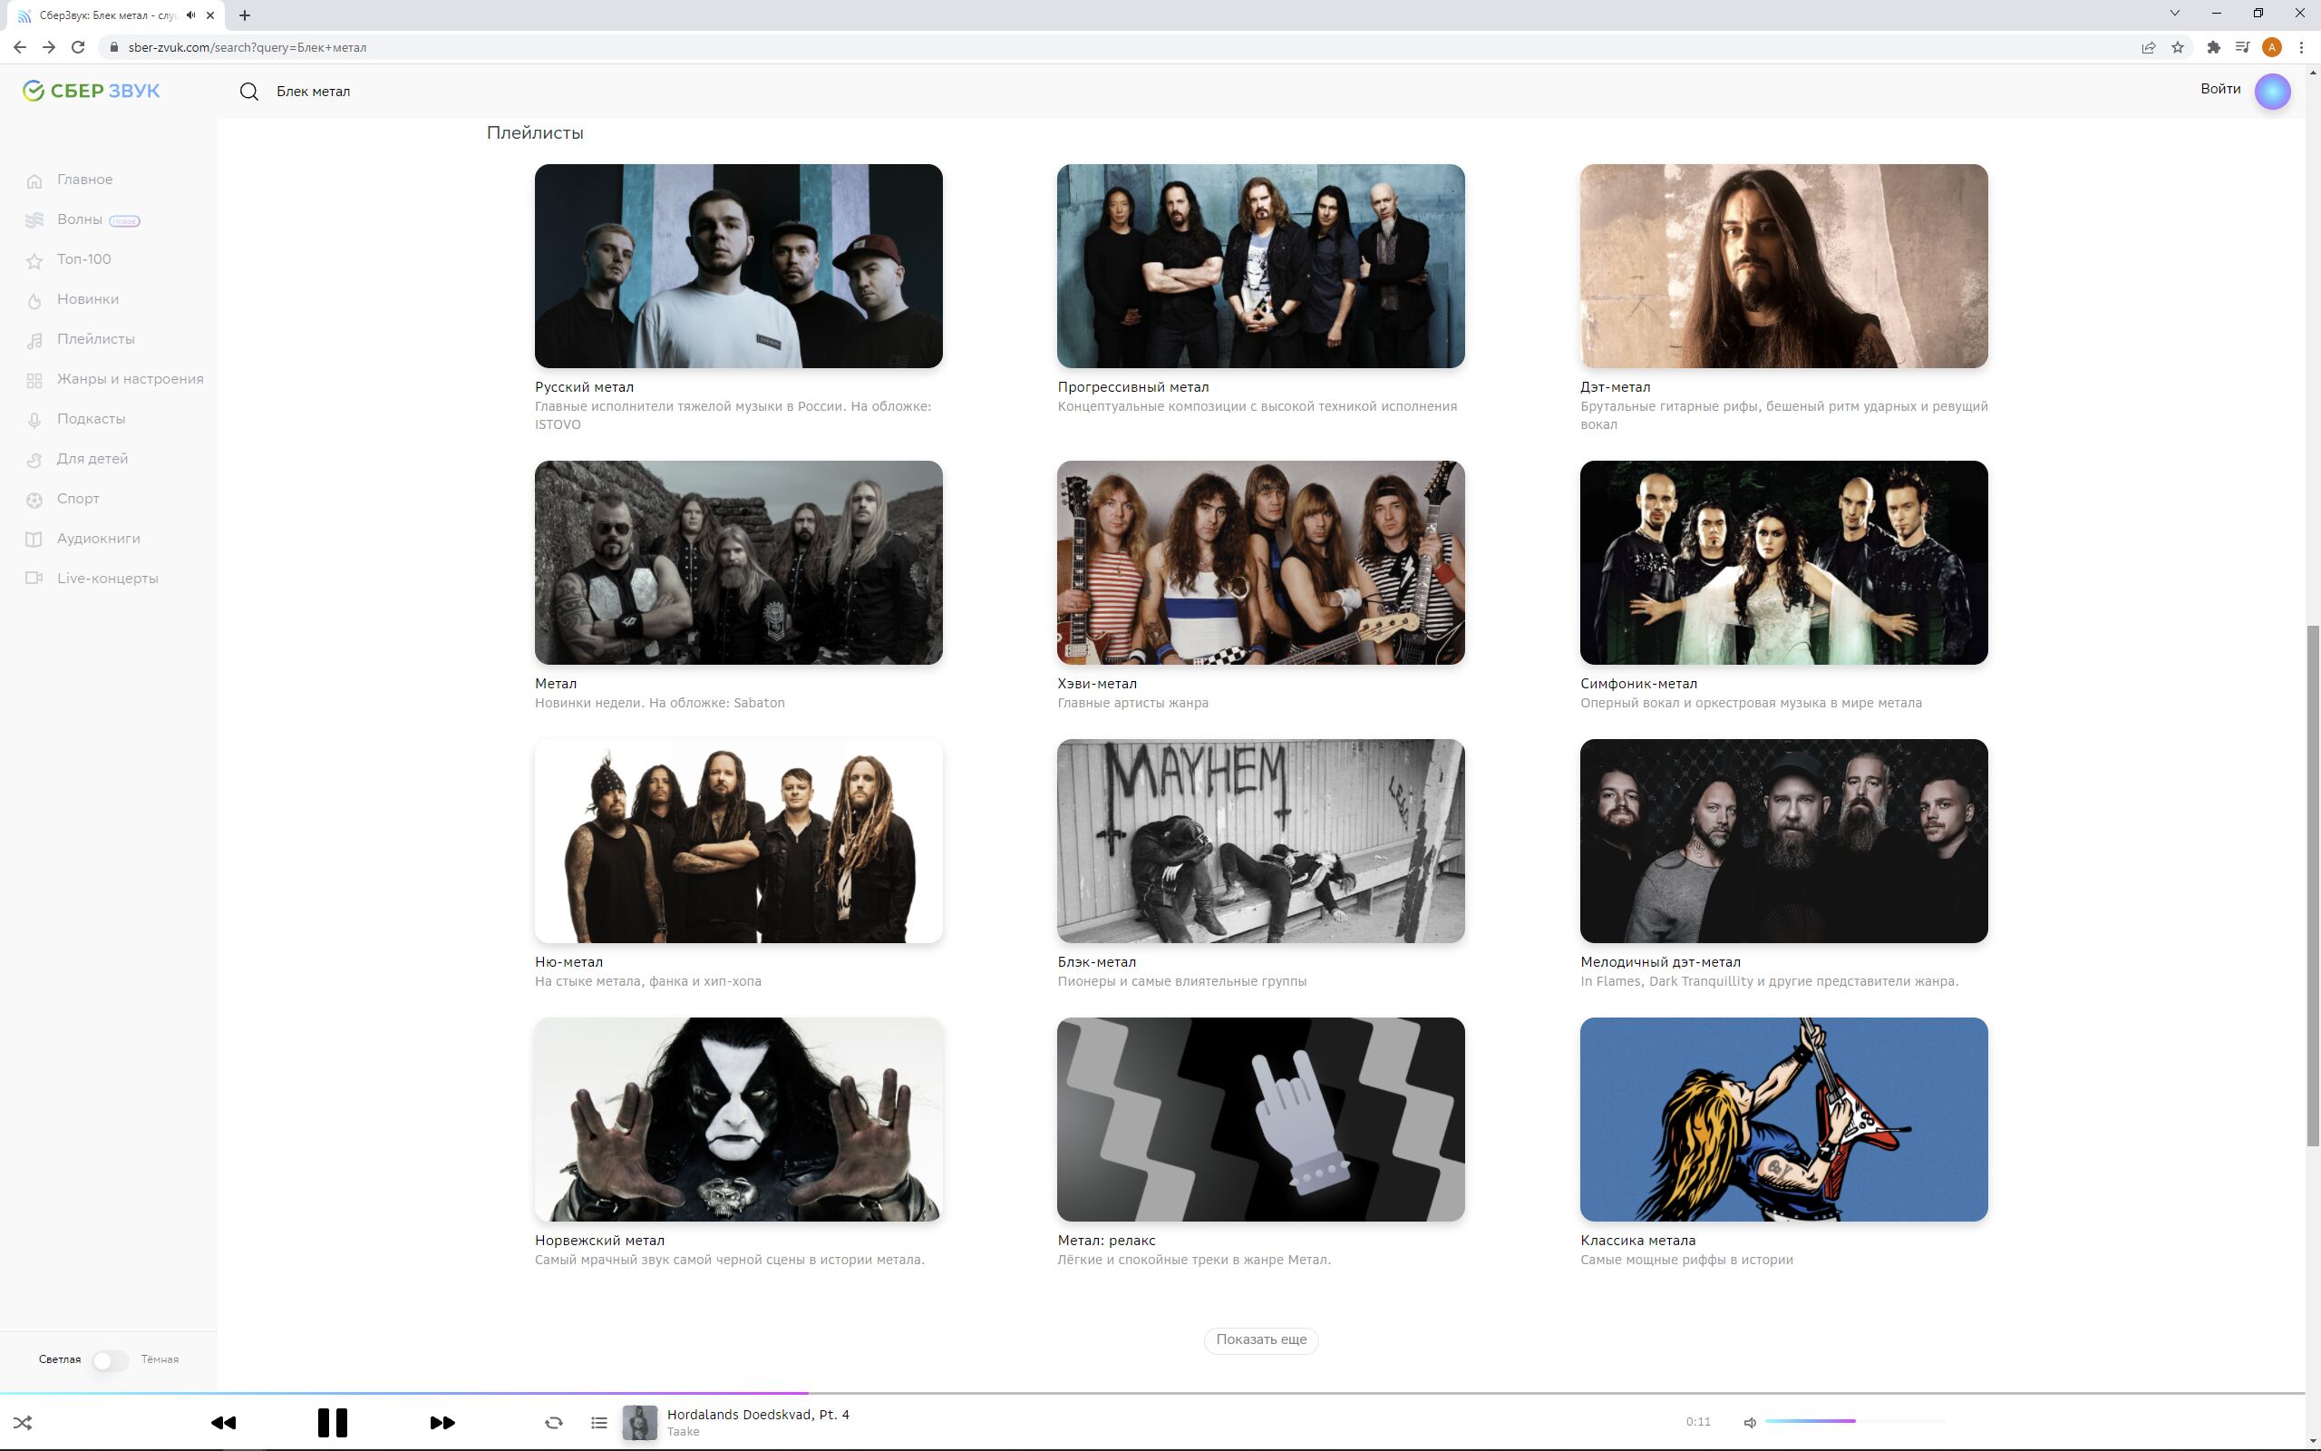Open Топ-100 in the sidebar
This screenshot has height=1451, width=2321.
tap(83, 259)
